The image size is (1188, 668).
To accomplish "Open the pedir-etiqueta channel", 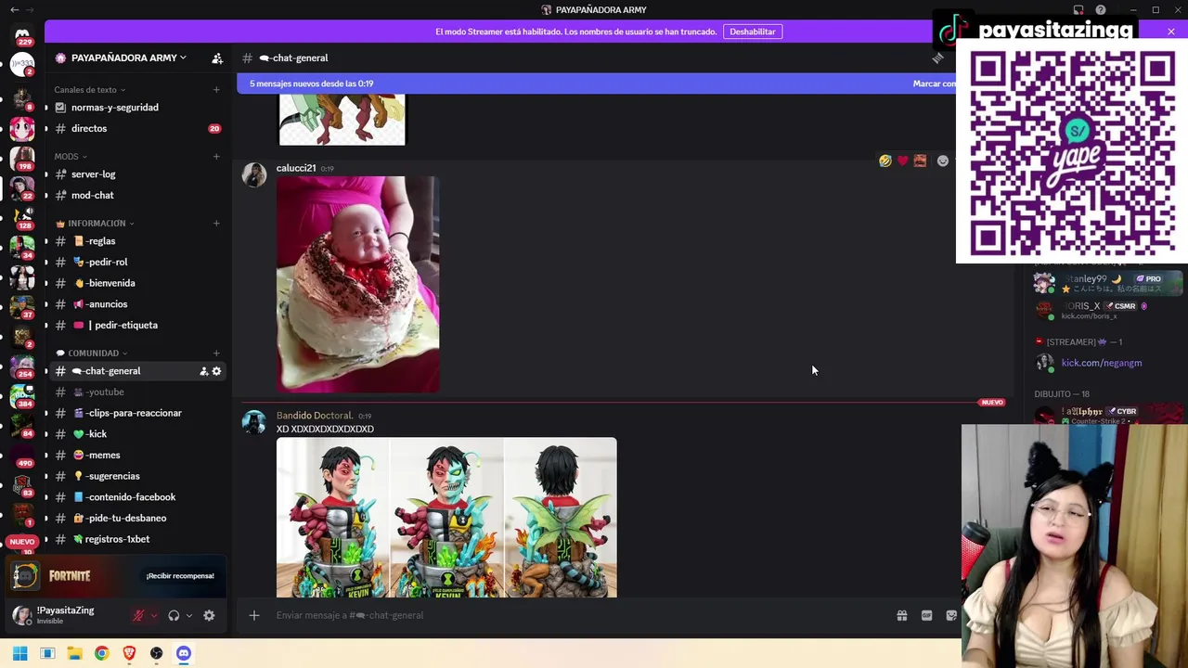I will 137,326.
